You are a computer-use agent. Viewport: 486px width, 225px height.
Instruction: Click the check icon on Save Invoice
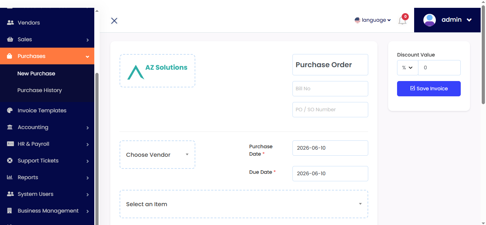click(x=413, y=88)
